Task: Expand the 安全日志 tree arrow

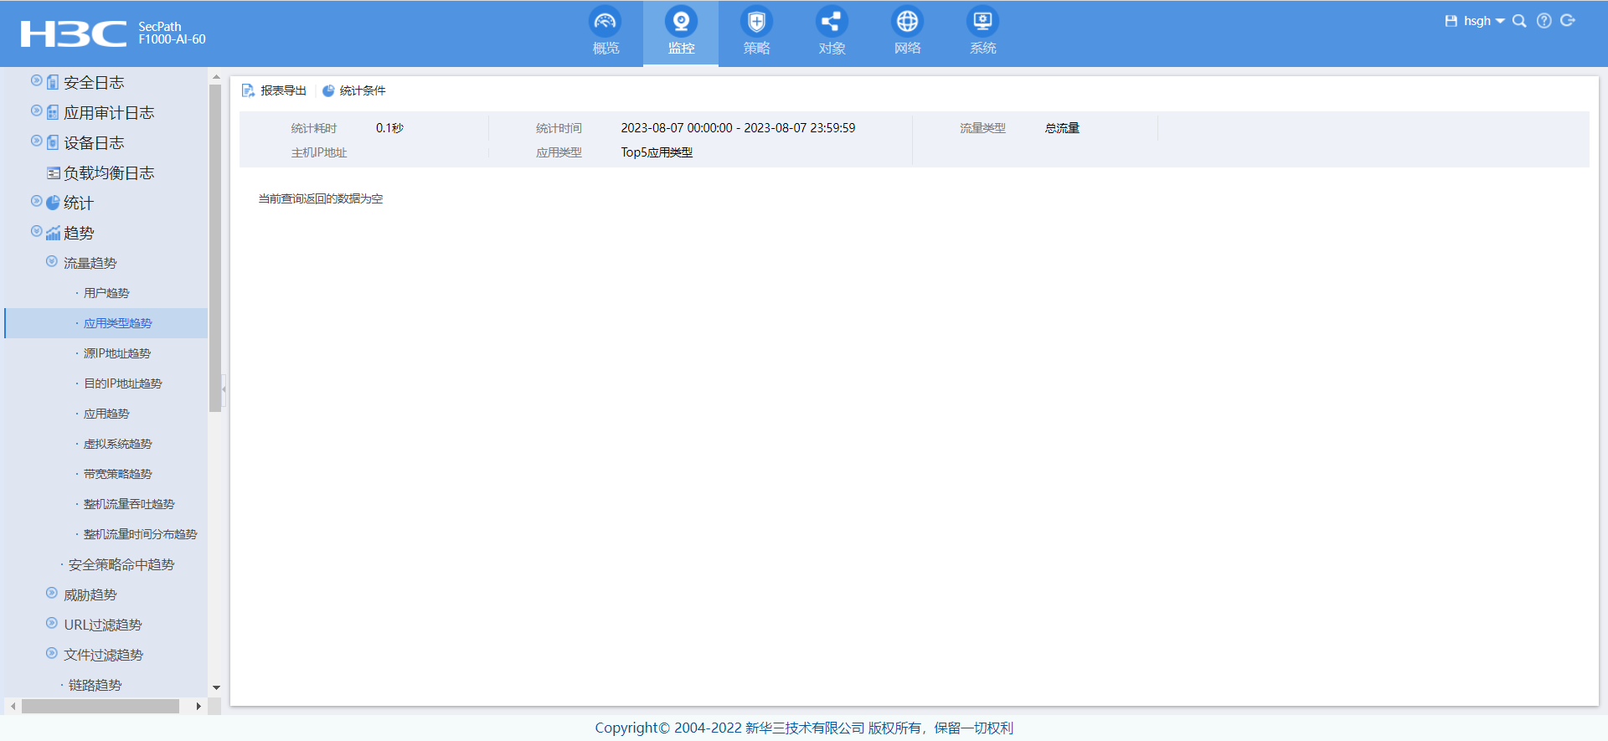Action: tap(36, 80)
